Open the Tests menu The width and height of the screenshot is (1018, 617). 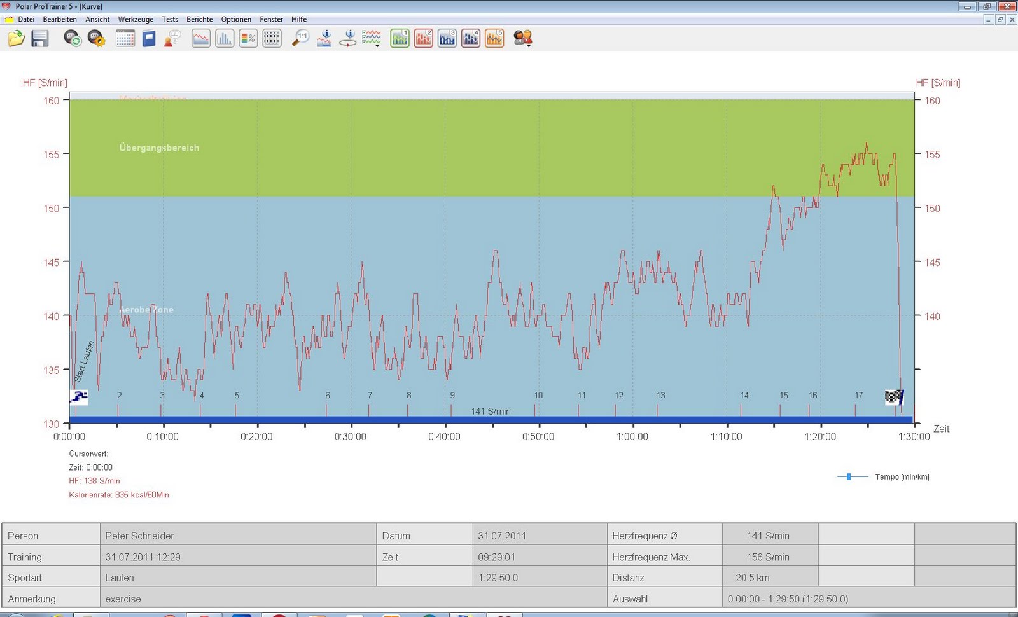point(170,19)
